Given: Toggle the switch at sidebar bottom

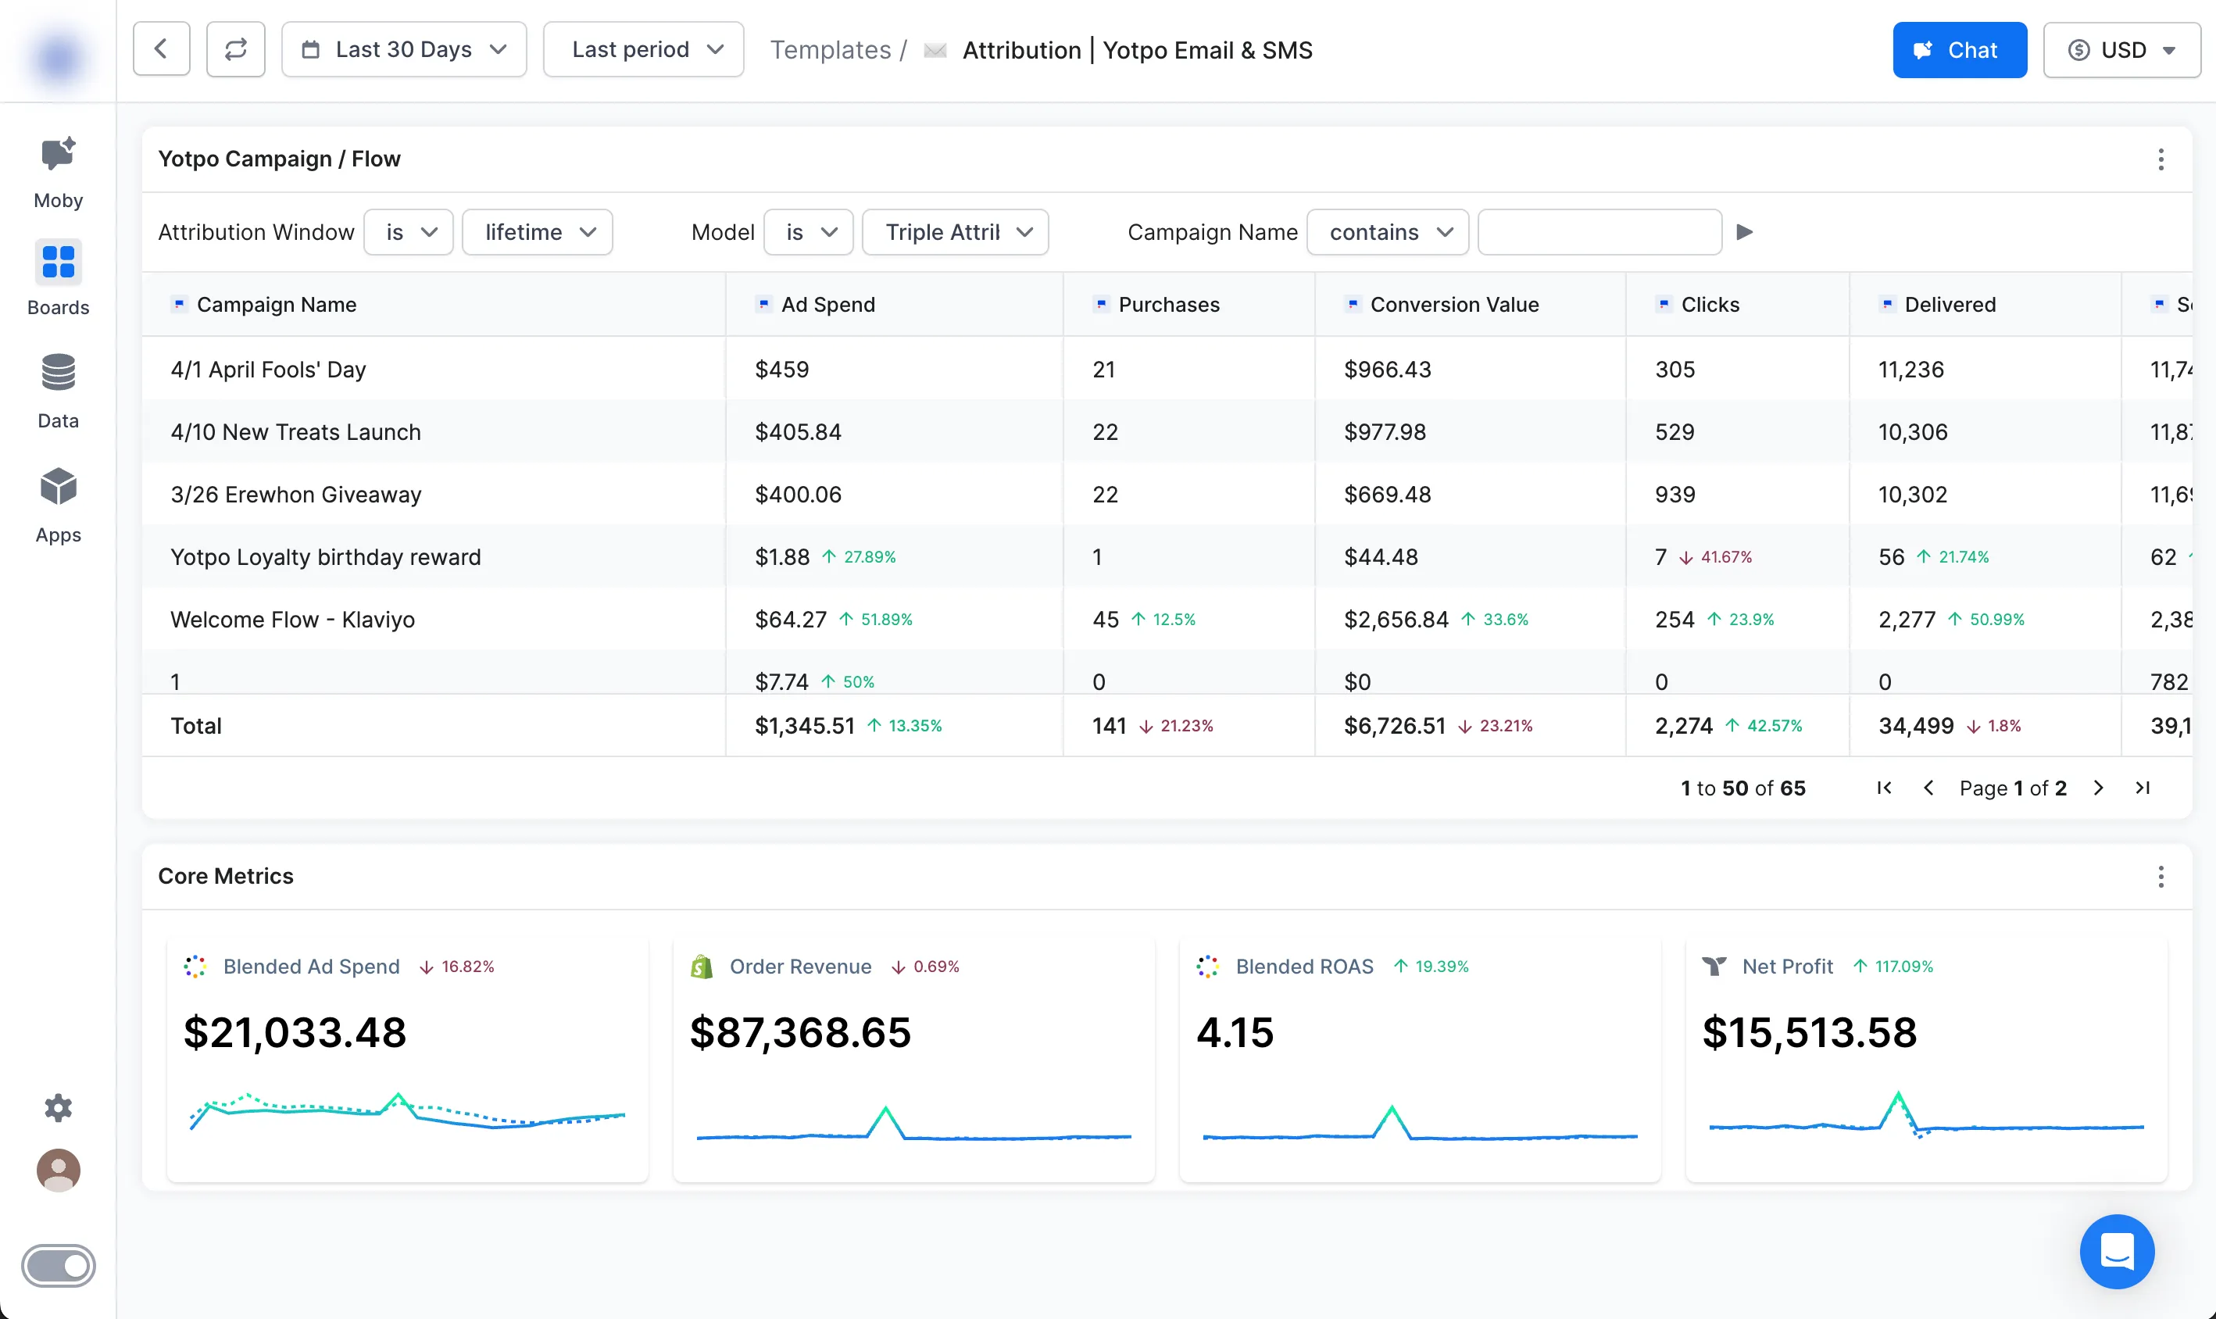Looking at the screenshot, I should point(58,1265).
